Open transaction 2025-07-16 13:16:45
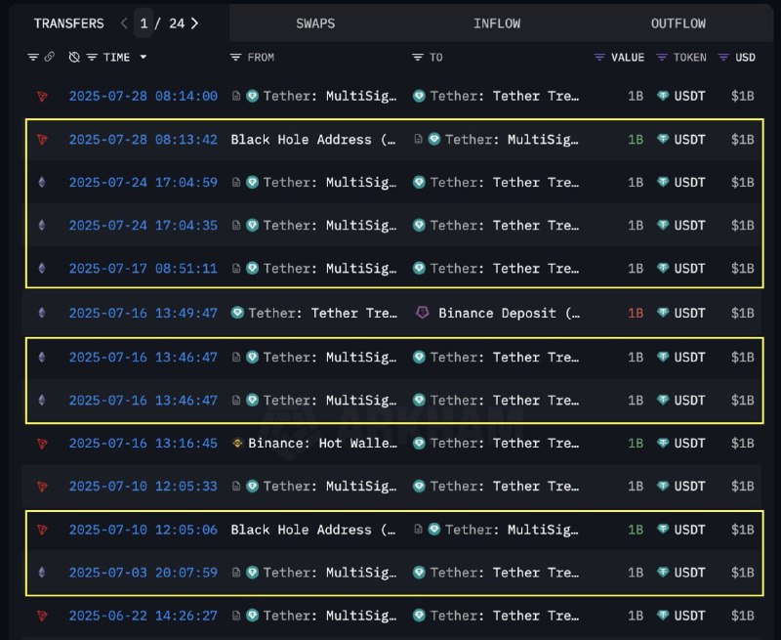The width and height of the screenshot is (781, 640). coord(143,444)
